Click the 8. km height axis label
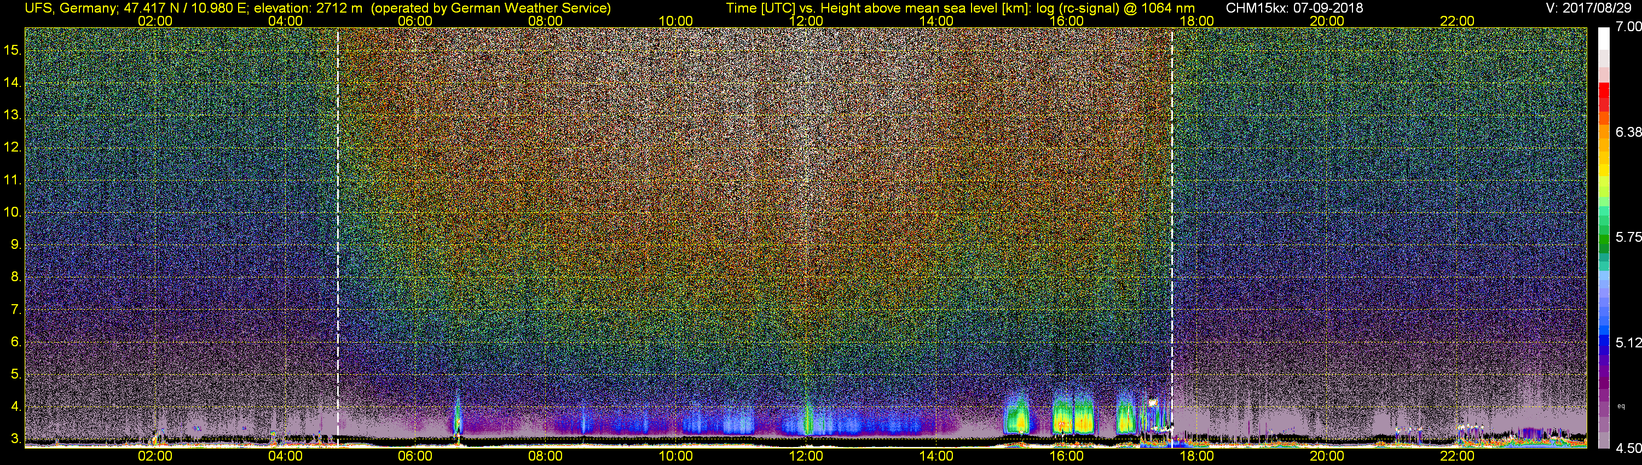This screenshot has height=465, width=1642. pos(16,277)
